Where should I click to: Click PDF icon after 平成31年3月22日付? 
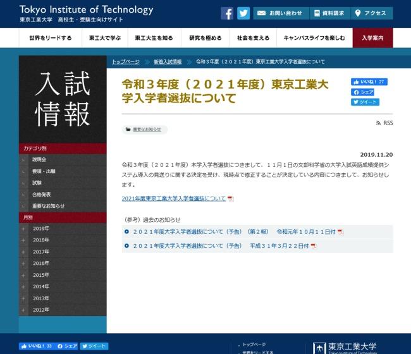click(x=313, y=246)
